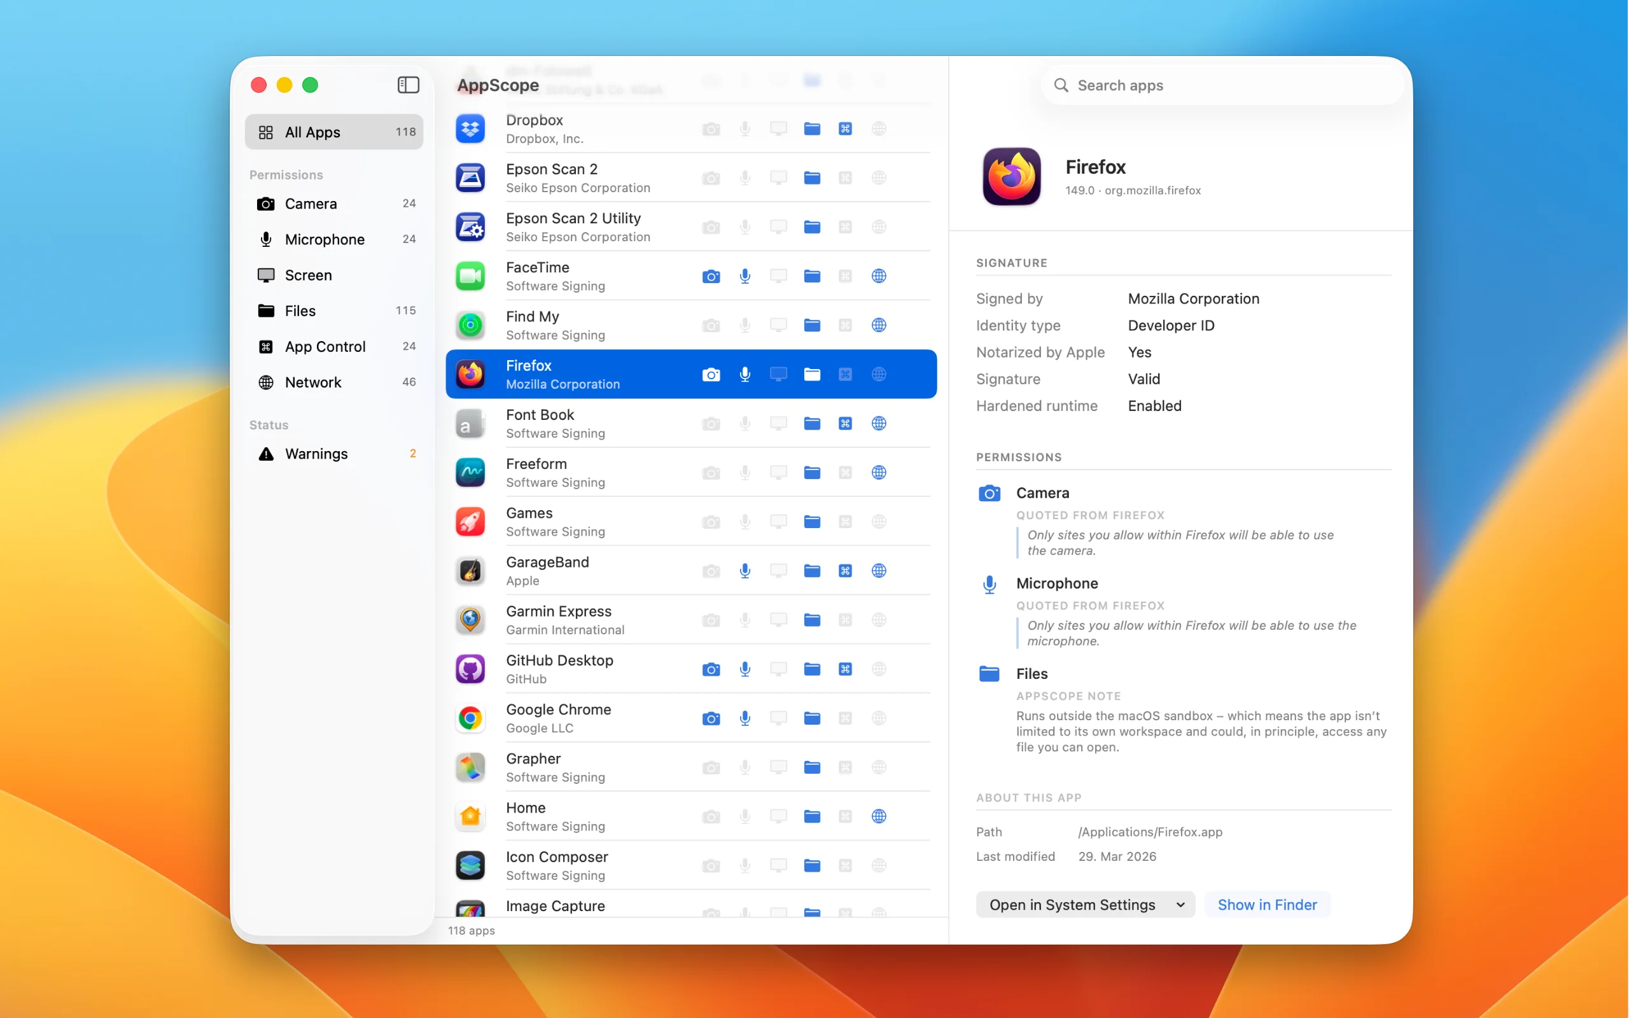The height and width of the screenshot is (1018, 1629).
Task: Show apps with Warnings
Action: click(x=334, y=453)
